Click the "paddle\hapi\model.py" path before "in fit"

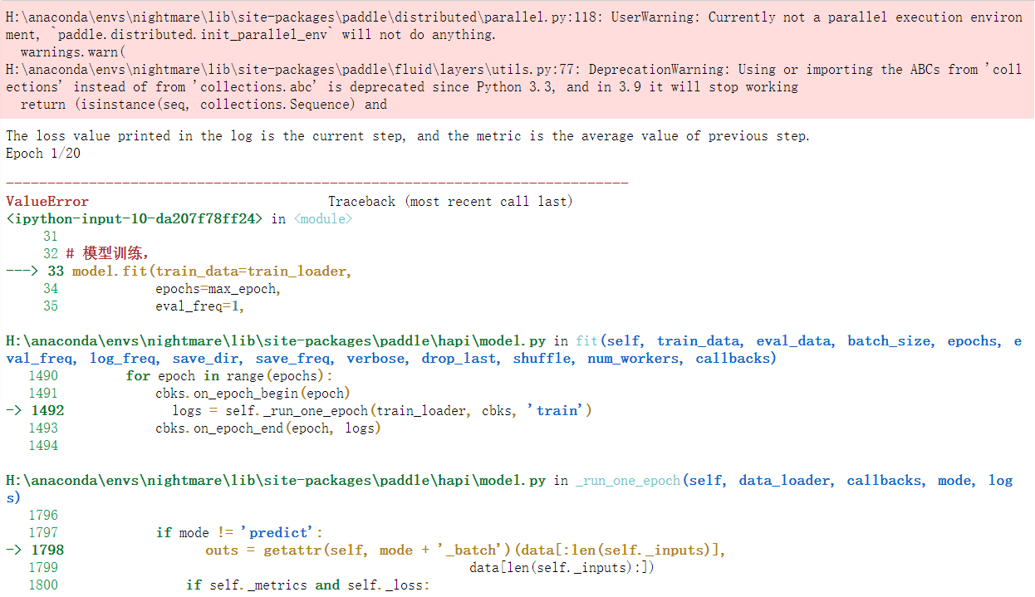pyautogui.click(x=276, y=341)
